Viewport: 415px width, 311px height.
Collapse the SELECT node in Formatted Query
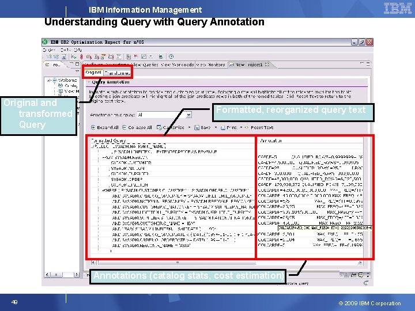click(x=92, y=146)
